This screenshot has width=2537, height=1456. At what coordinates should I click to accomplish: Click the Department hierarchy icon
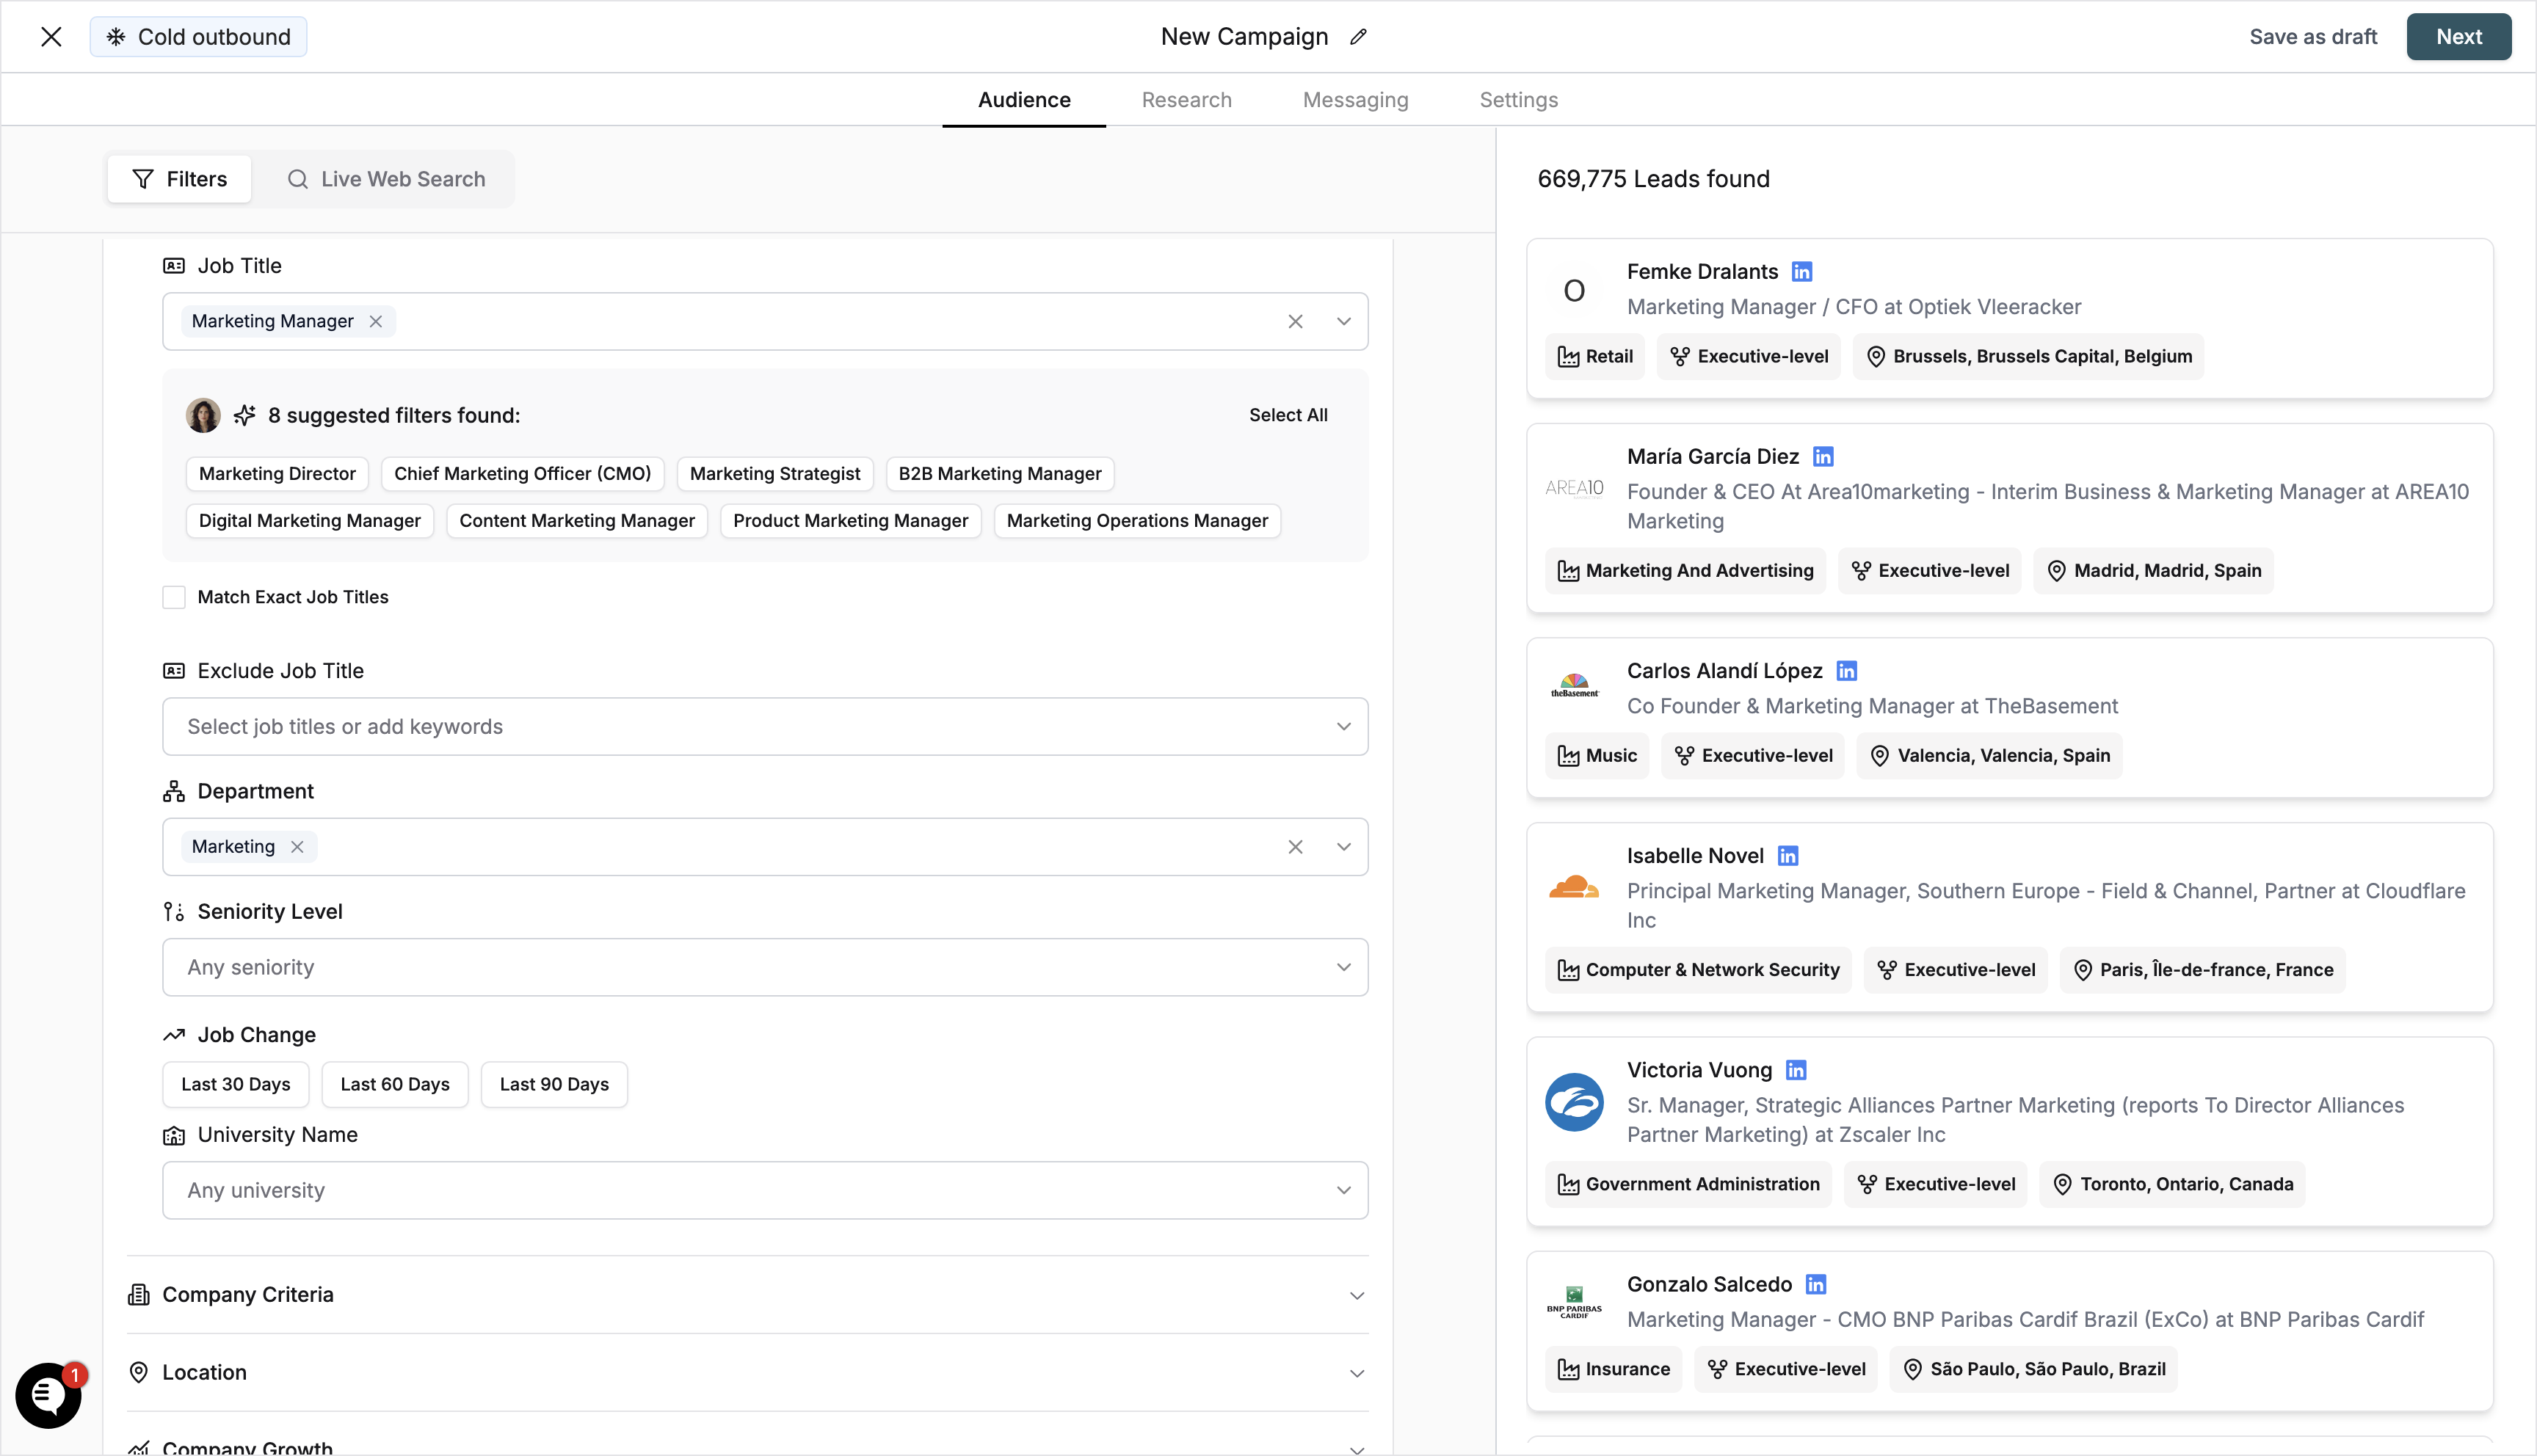(174, 791)
